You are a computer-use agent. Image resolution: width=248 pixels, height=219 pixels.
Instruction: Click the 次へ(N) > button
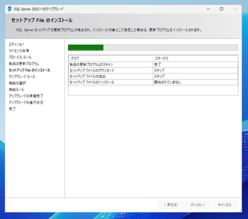pyautogui.click(x=197, y=205)
